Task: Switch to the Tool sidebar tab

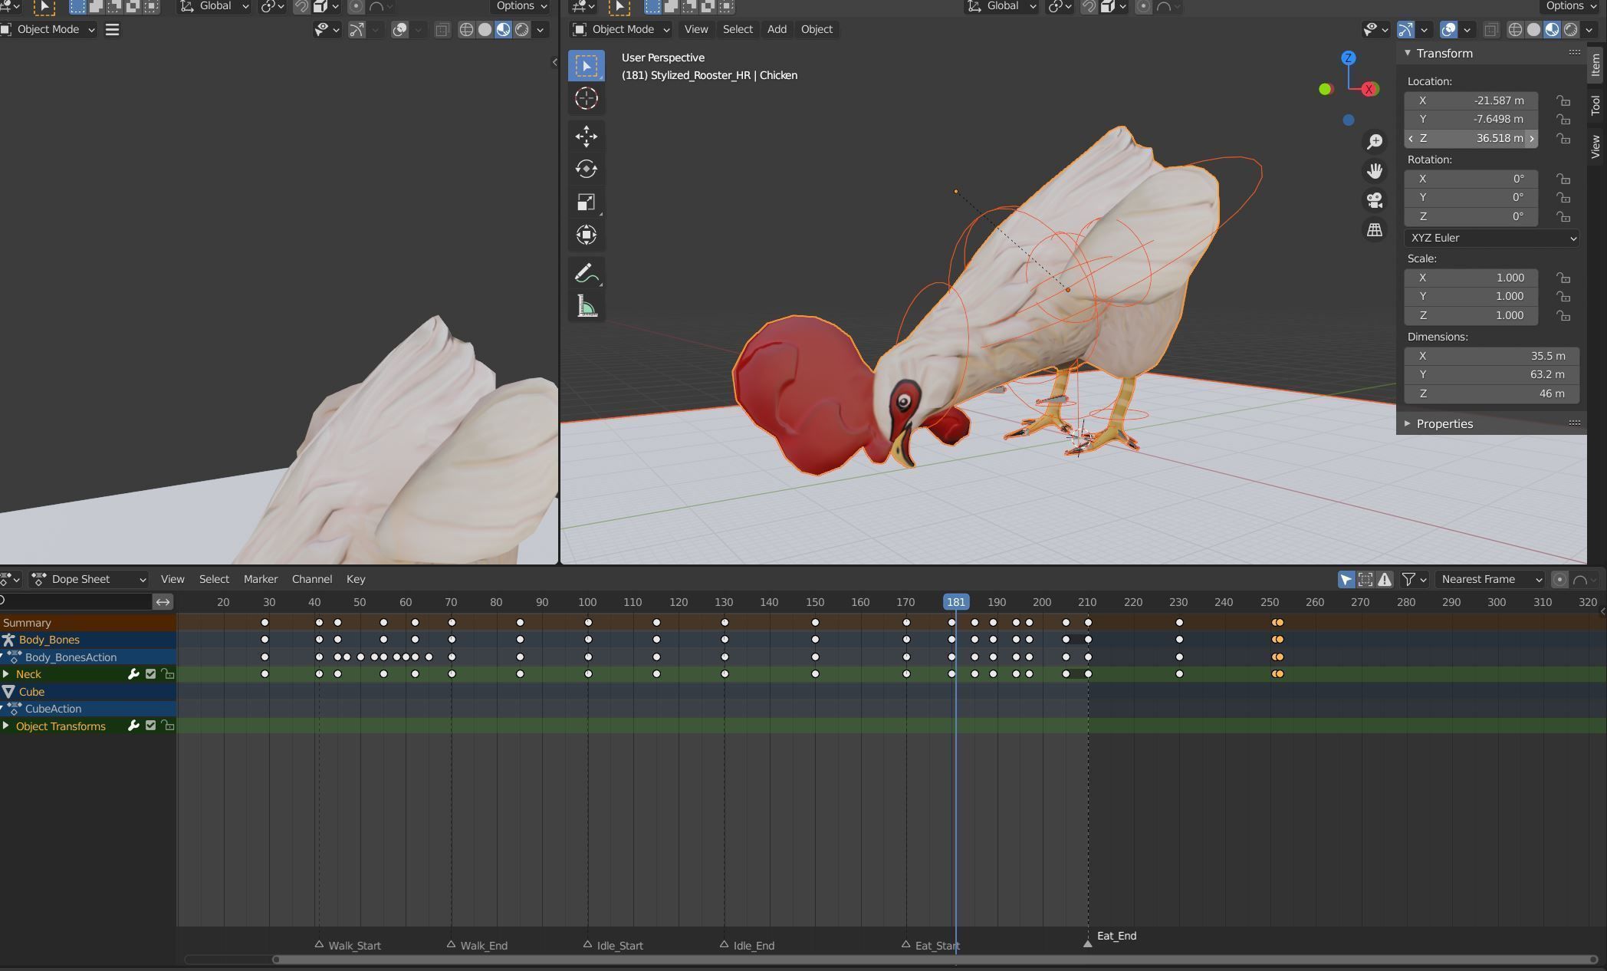Action: coord(1596,105)
